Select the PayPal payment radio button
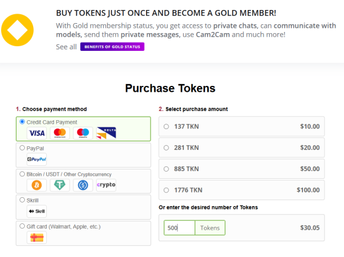This screenshot has width=344, height=257. coord(22,148)
